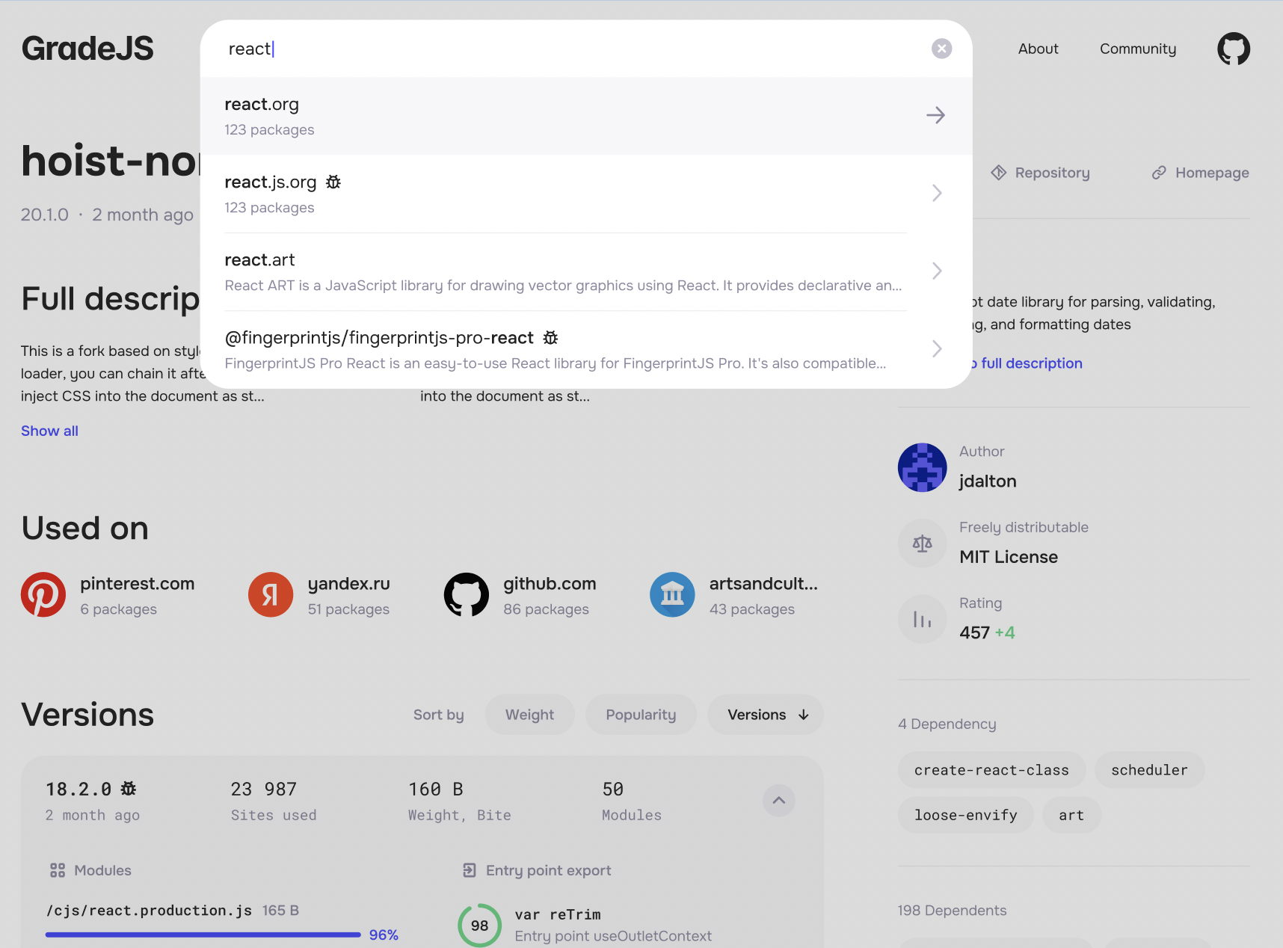Viewport: 1283px width, 948px height.
Task: Click the GitHub logo in Used on
Action: point(467,594)
